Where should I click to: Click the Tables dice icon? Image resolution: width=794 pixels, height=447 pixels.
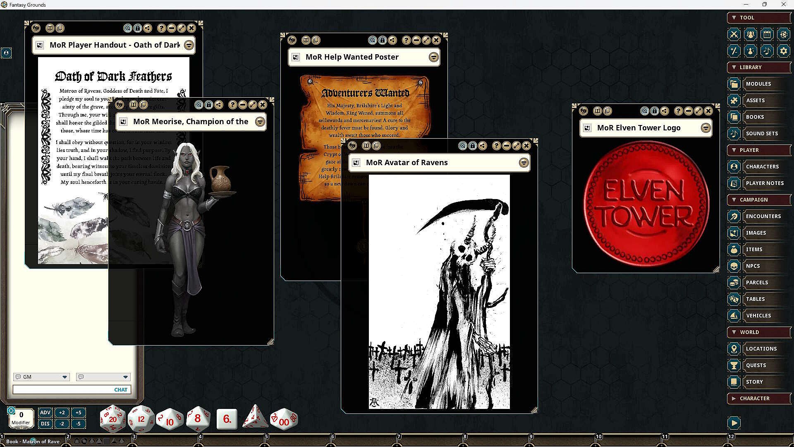(734, 299)
